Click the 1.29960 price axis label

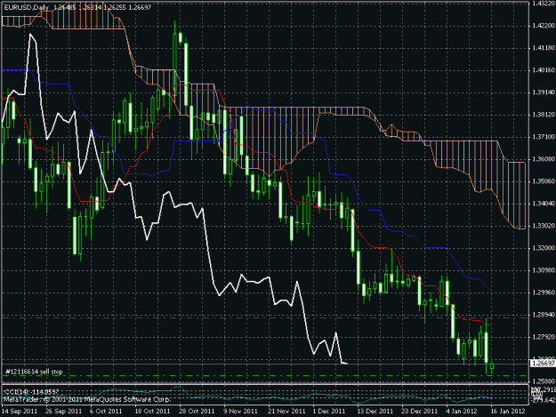point(543,293)
